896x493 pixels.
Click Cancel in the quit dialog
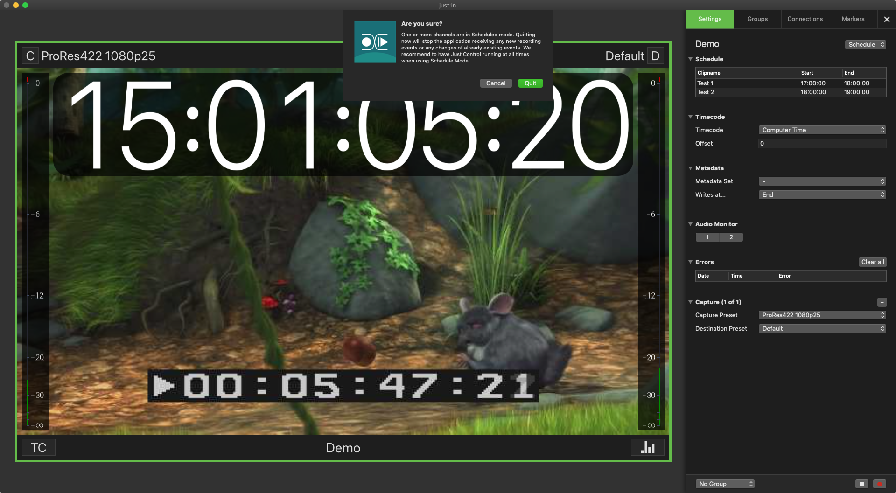pyautogui.click(x=496, y=83)
